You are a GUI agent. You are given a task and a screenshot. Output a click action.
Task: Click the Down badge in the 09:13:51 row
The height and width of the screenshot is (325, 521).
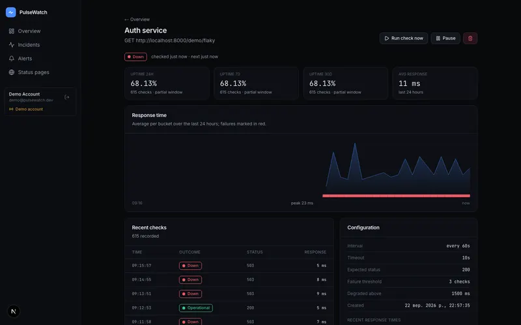coord(190,294)
